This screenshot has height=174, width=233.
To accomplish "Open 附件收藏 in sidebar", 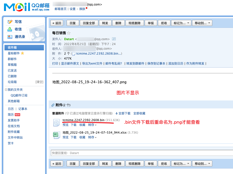I will coord(14,132).
